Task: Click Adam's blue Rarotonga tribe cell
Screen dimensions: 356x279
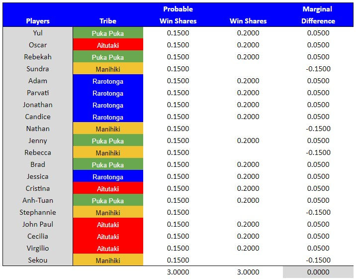Action: [108, 81]
